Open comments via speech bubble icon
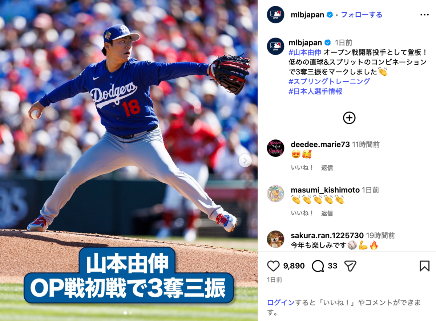This screenshot has height=321, width=436. point(318,266)
